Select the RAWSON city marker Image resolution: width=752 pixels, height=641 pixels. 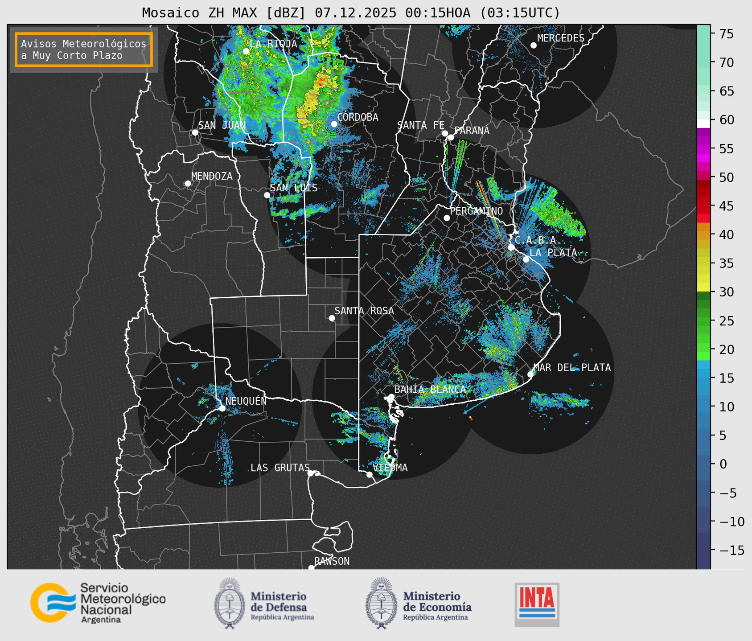pyautogui.click(x=311, y=567)
